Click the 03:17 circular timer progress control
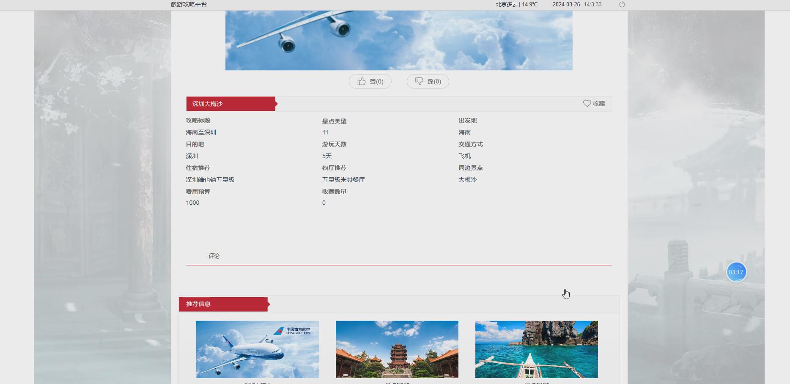 click(x=736, y=272)
